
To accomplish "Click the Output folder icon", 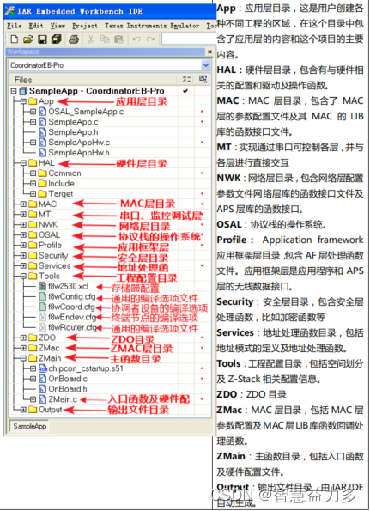I will [33, 410].
